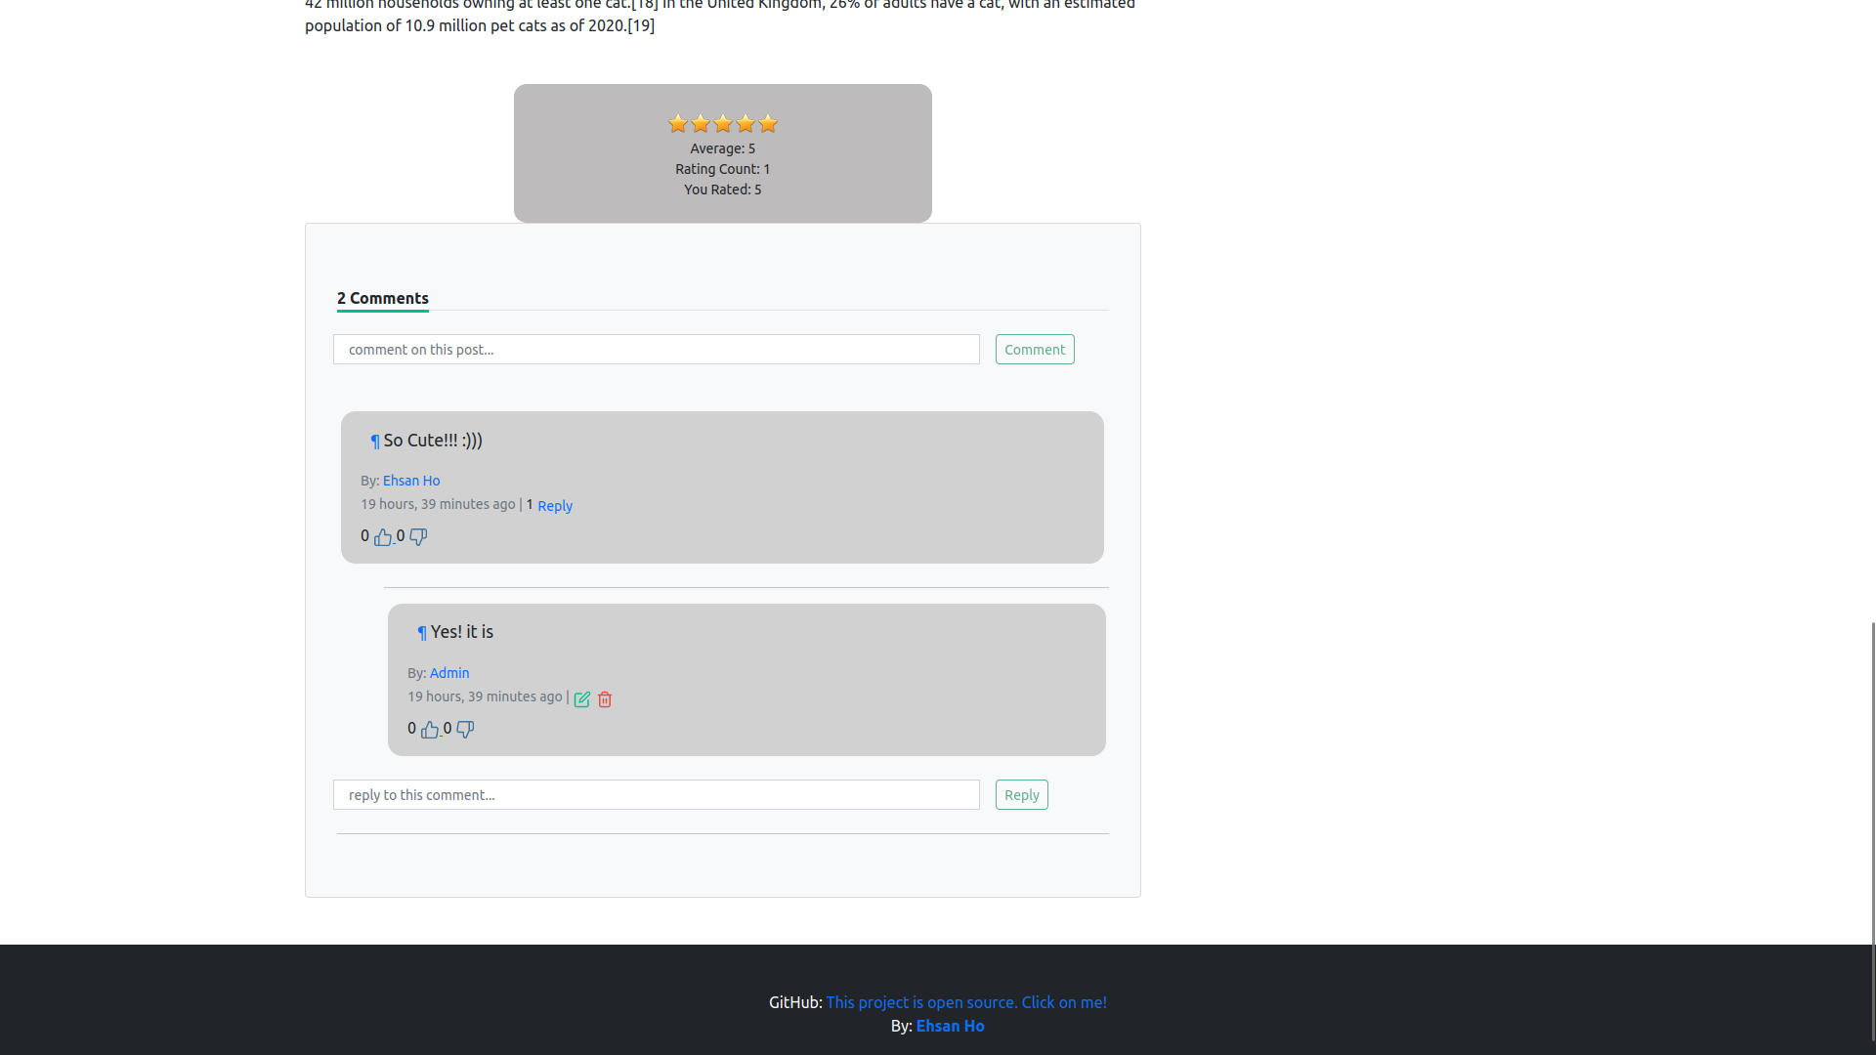Toggle the third star in rating widget
The image size is (1876, 1055).
[x=723, y=122]
